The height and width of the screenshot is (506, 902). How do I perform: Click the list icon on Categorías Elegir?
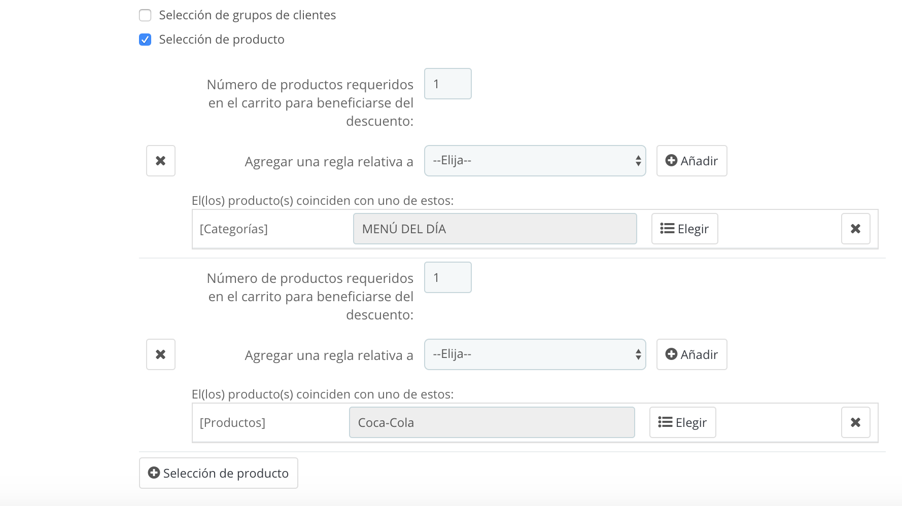tap(667, 229)
